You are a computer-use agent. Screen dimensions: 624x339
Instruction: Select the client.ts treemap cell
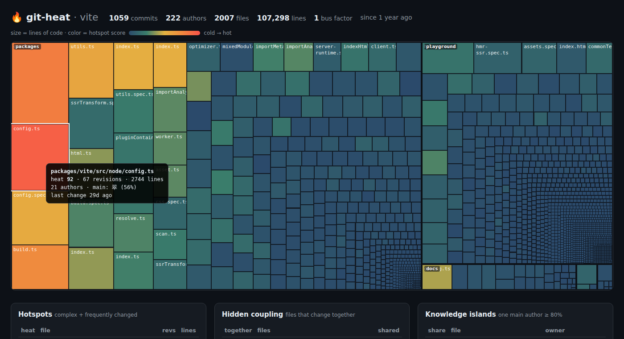(x=382, y=57)
